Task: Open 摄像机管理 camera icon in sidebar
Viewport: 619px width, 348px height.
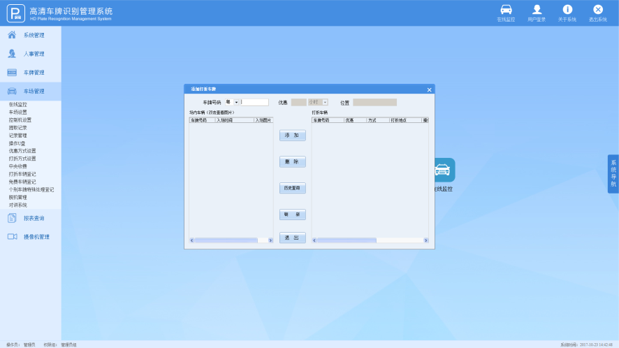Action: coord(12,237)
